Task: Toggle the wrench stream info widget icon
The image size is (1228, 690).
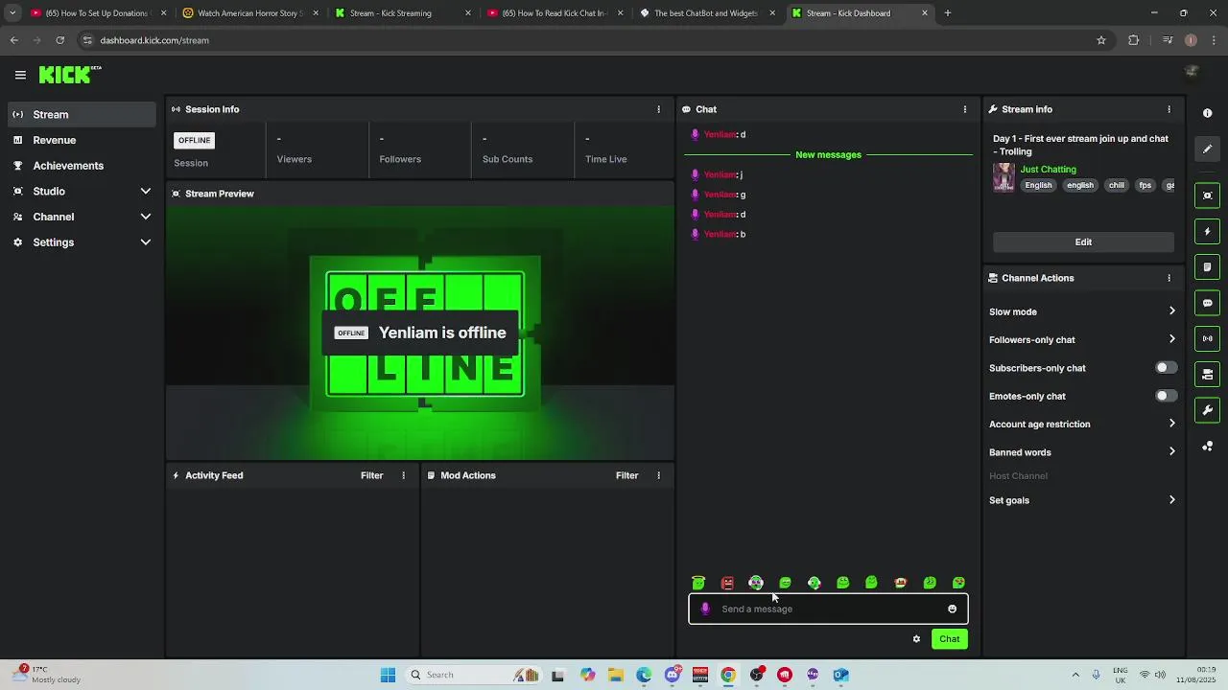Action: click(x=1207, y=410)
